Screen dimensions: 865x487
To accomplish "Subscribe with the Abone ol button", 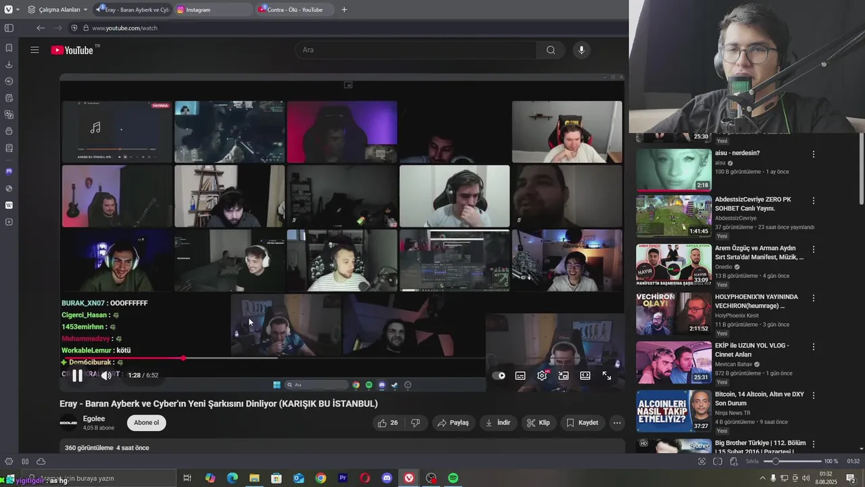I will (x=146, y=423).
